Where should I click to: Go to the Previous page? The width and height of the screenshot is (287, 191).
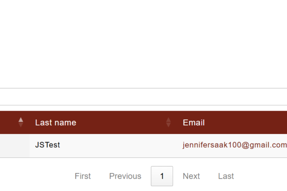pos(125,176)
